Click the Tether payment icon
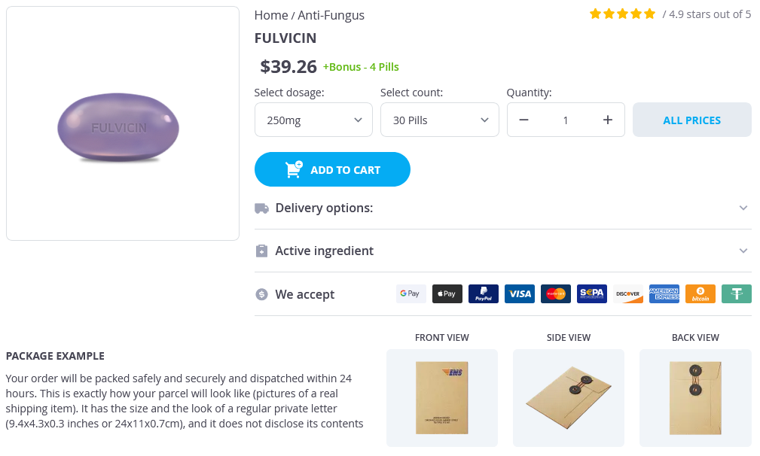 click(737, 294)
